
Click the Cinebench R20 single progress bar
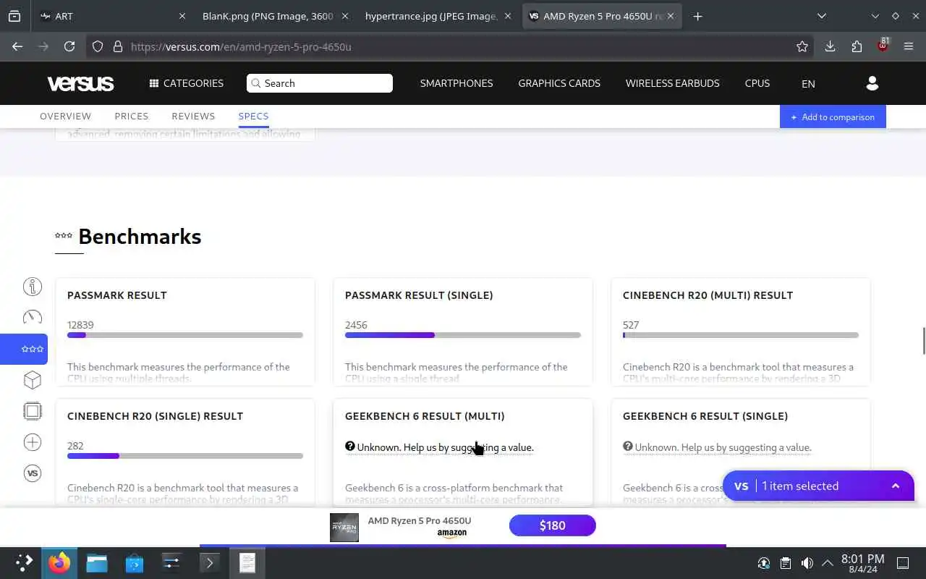coord(185,456)
